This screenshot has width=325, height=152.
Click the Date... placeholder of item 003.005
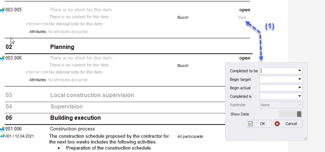(244, 18)
